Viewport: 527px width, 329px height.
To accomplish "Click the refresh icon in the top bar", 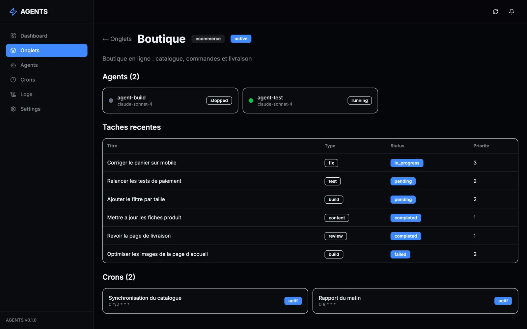I will pyautogui.click(x=495, y=12).
